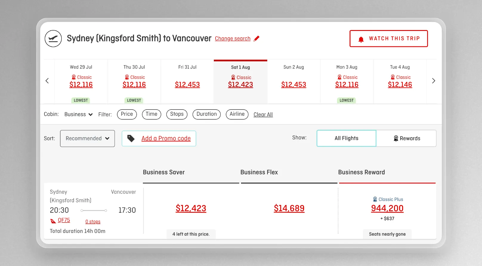This screenshot has height=266, width=482.
Task: Click the ribbon icon next to Classic Plus
Action: 375,199
